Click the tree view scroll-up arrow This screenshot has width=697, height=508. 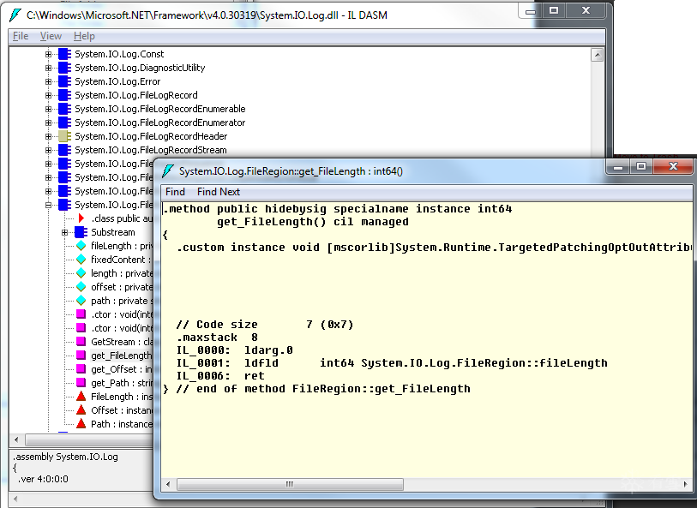(597, 55)
